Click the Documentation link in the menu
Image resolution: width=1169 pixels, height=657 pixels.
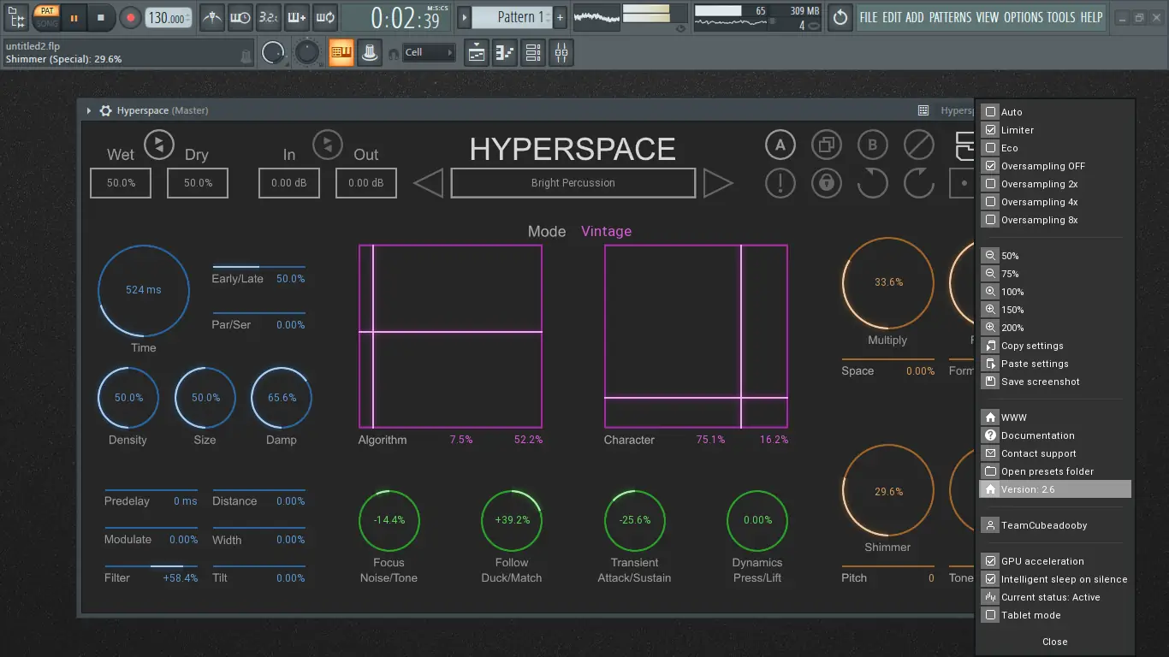tap(1037, 435)
